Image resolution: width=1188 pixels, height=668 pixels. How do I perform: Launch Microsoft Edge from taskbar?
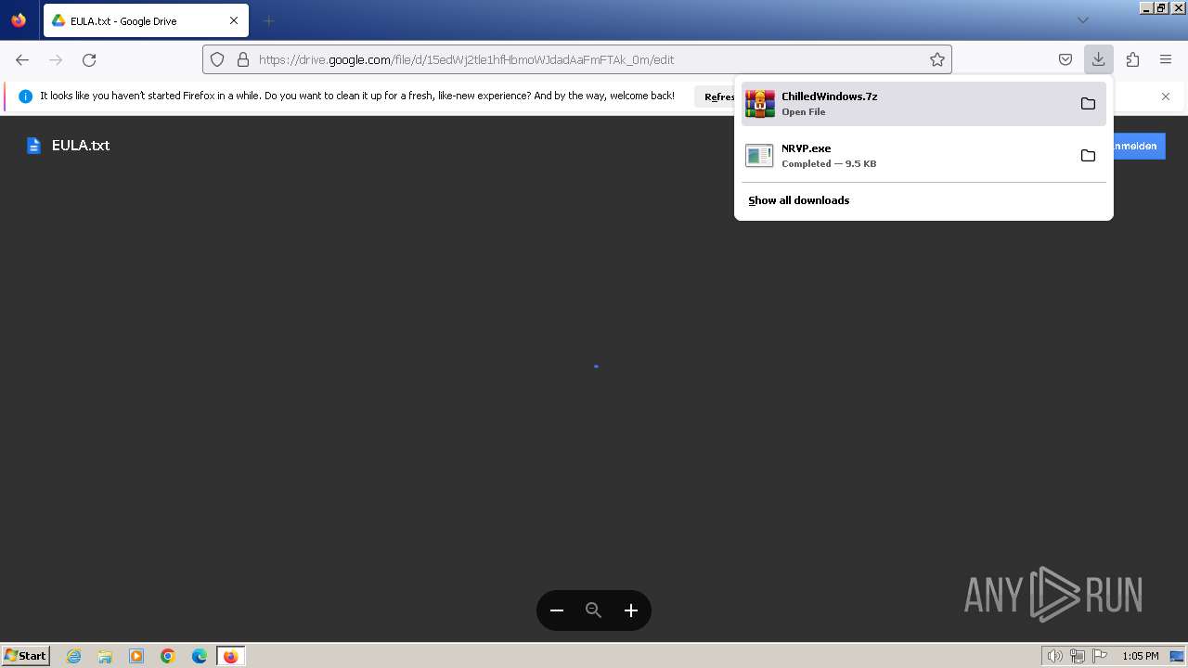pyautogui.click(x=200, y=656)
